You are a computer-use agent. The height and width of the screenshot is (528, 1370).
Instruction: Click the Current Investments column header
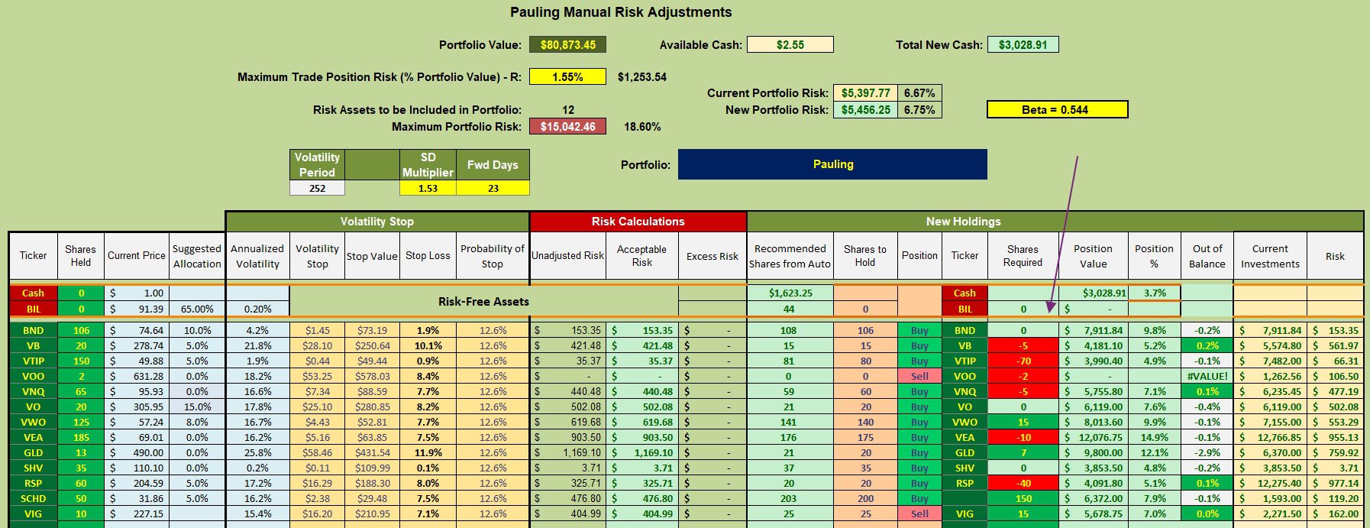pyautogui.click(x=1270, y=256)
